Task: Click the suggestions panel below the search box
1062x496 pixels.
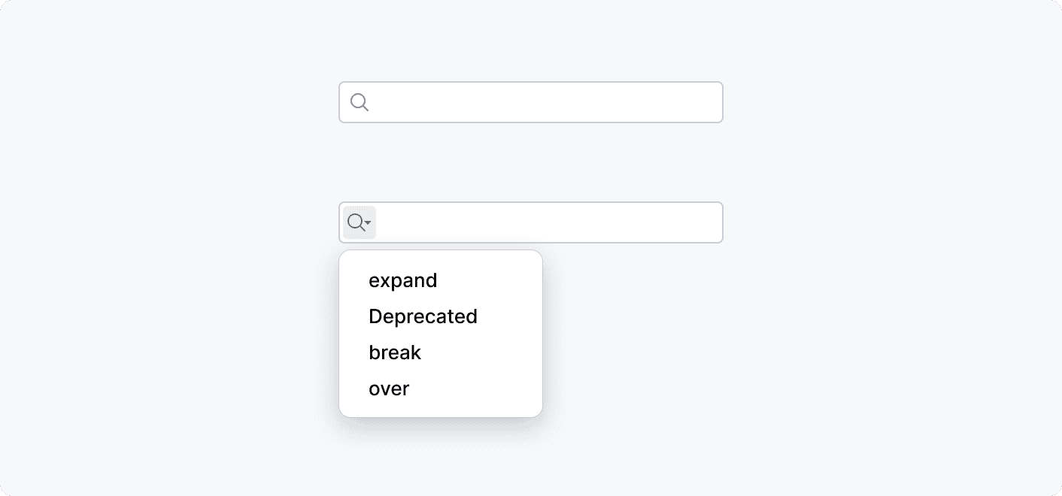Action: [441, 334]
